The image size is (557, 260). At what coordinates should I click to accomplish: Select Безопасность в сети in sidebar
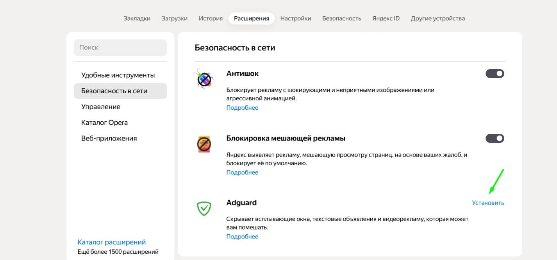pyautogui.click(x=120, y=91)
